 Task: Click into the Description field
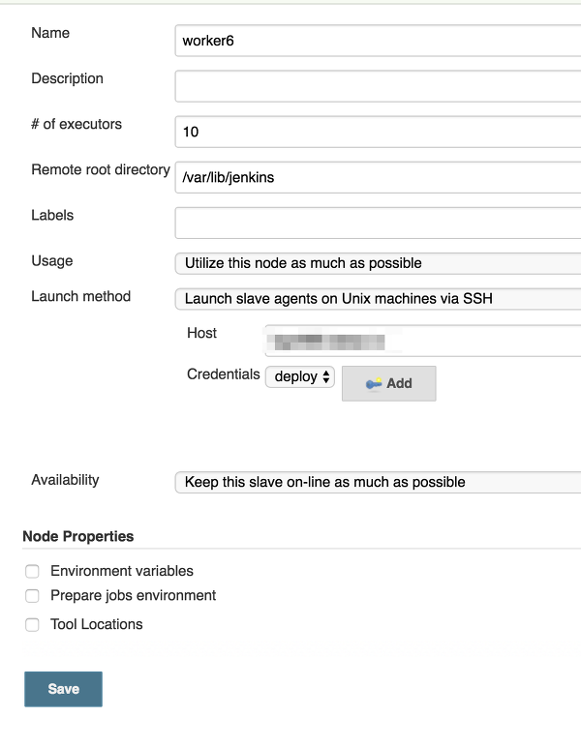pyautogui.click(x=378, y=86)
